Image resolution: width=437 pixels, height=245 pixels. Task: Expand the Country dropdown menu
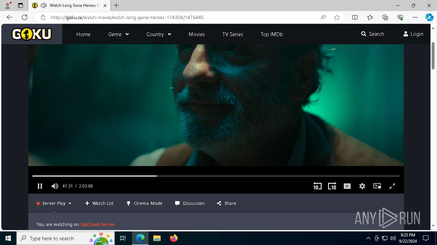click(x=159, y=34)
